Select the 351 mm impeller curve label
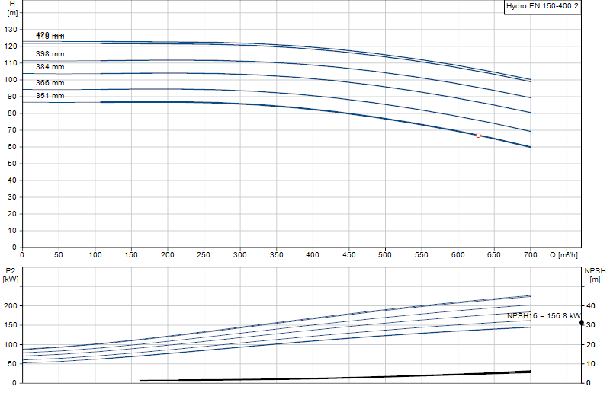Viewport: 610px width, 396px height. (50, 96)
